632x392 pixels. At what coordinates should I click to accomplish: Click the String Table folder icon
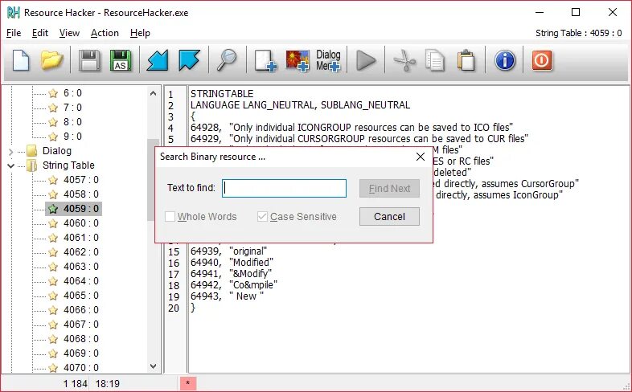[x=32, y=165]
